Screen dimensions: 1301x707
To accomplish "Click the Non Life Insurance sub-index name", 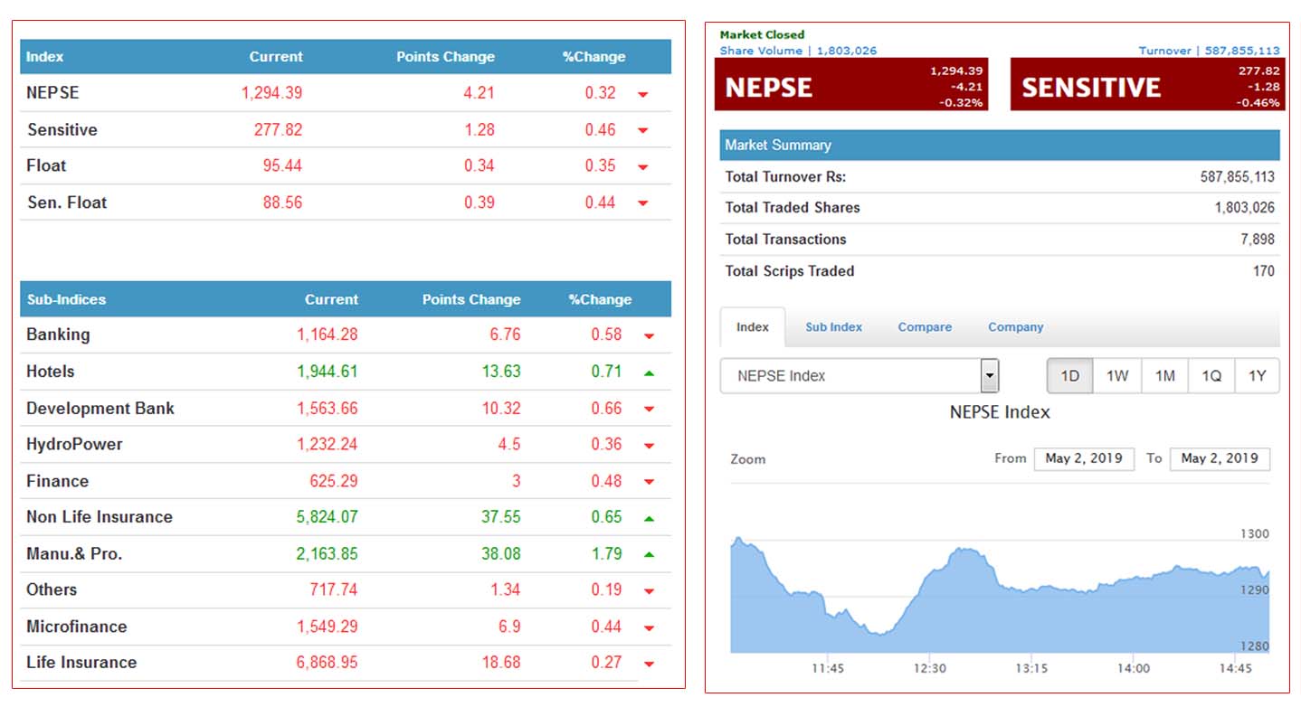I will pos(100,517).
